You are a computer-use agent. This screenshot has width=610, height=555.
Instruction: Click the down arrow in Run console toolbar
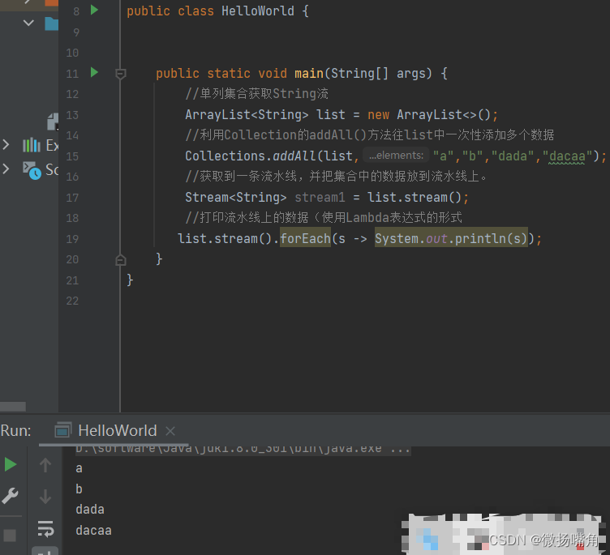point(45,497)
